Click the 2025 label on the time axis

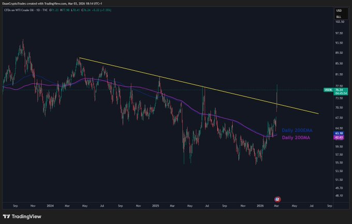[x=156, y=205]
